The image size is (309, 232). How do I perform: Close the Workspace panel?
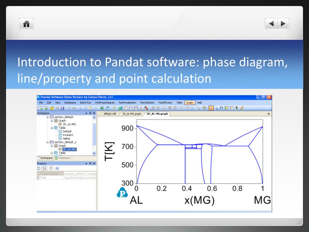94,113
